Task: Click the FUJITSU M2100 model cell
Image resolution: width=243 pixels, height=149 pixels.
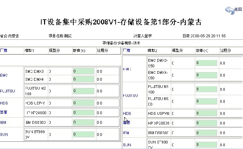Action: point(36,91)
